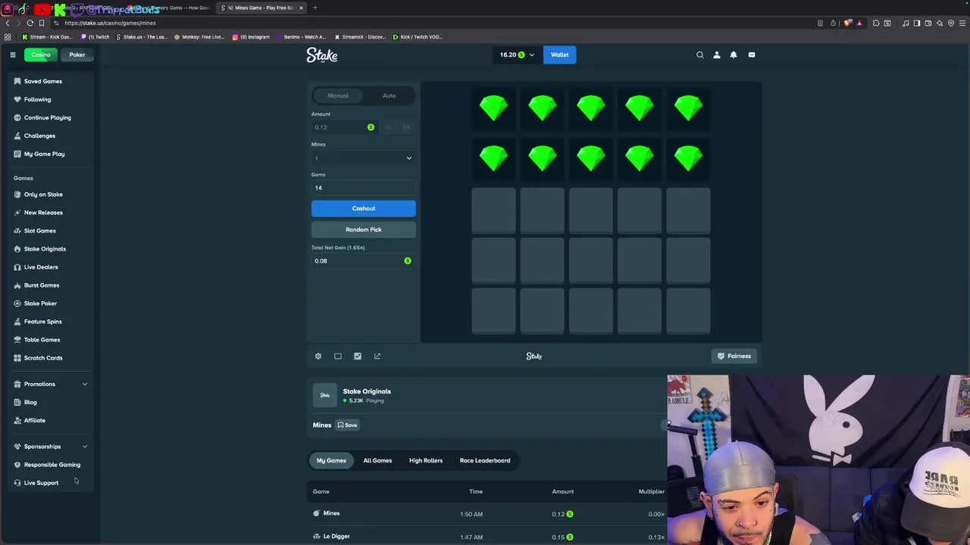Open the browser main menu icon
Image resolution: width=970 pixels, height=545 pixels.
tap(962, 23)
